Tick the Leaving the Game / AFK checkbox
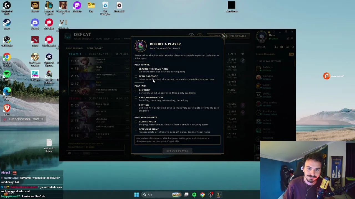This screenshot has width=355, height=199. (136, 69)
